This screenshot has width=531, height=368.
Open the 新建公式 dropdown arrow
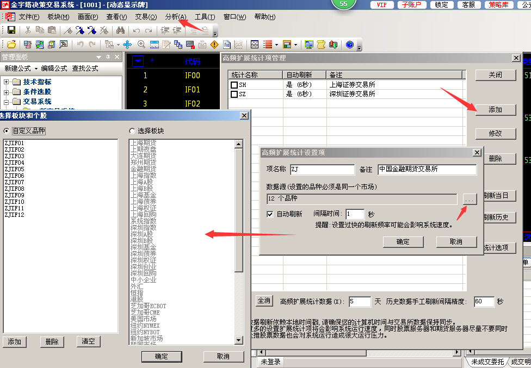36,68
